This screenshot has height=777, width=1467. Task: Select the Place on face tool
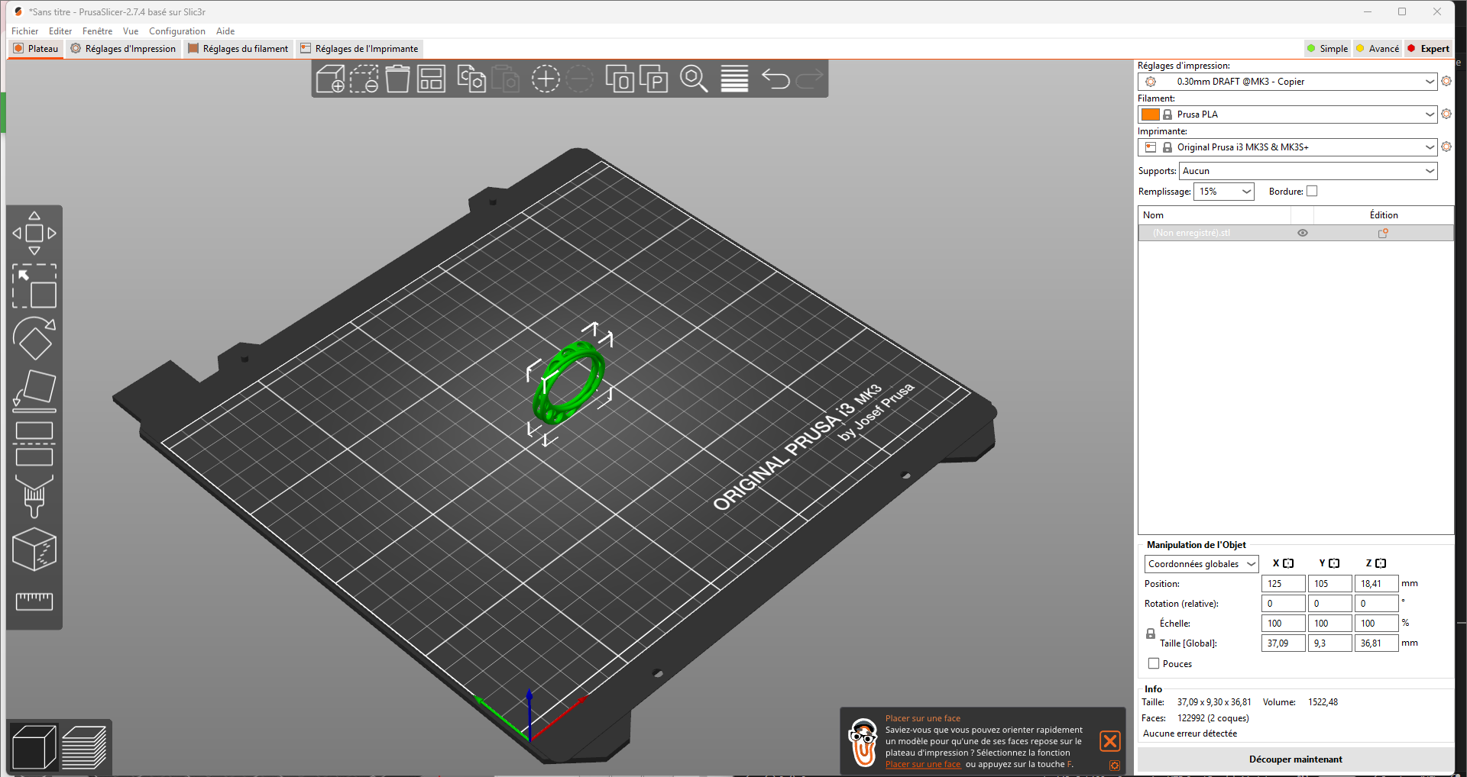tap(34, 391)
